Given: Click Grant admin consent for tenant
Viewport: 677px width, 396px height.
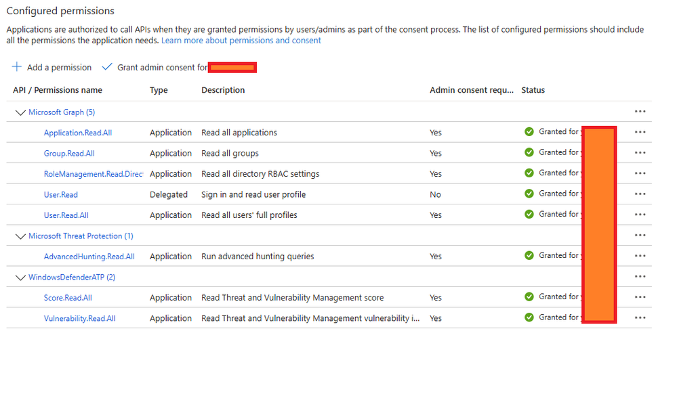Looking at the screenshot, I should pyautogui.click(x=179, y=67).
